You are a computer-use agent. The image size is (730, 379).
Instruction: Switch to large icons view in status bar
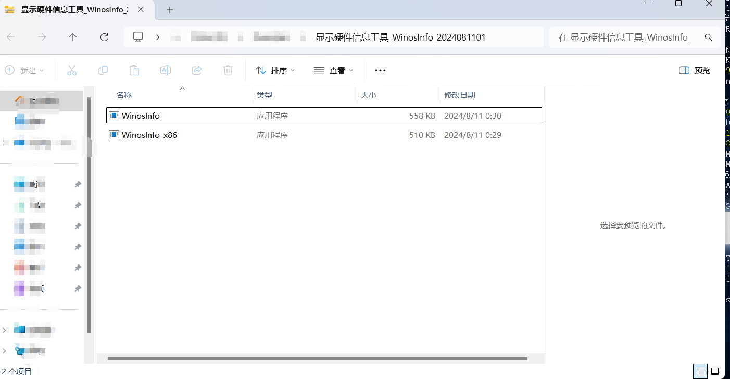pos(716,372)
